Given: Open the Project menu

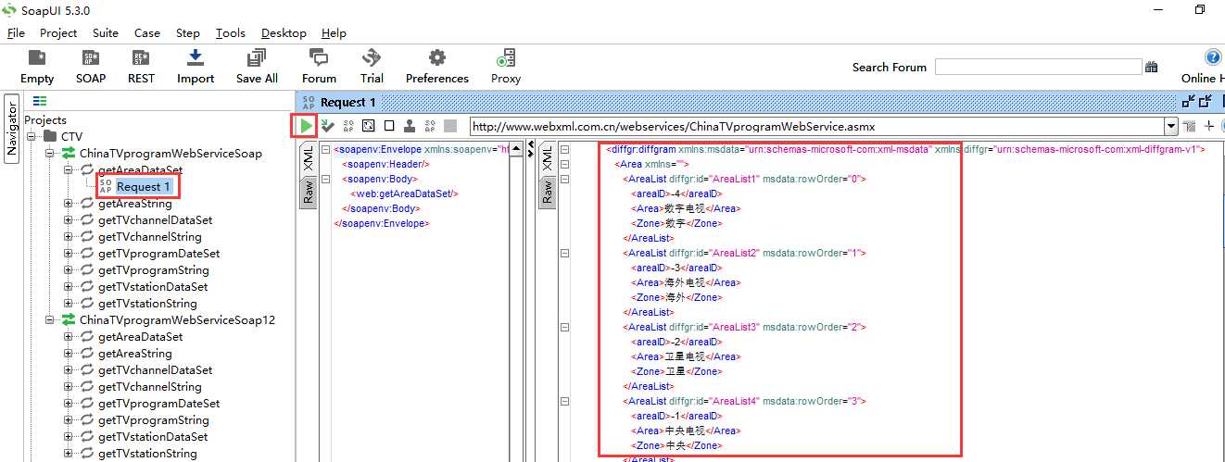Looking at the screenshot, I should 58,32.
